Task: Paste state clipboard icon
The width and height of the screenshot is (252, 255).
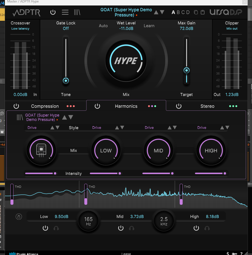Action: 203,12
